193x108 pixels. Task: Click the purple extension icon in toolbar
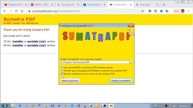[x=150, y=11]
